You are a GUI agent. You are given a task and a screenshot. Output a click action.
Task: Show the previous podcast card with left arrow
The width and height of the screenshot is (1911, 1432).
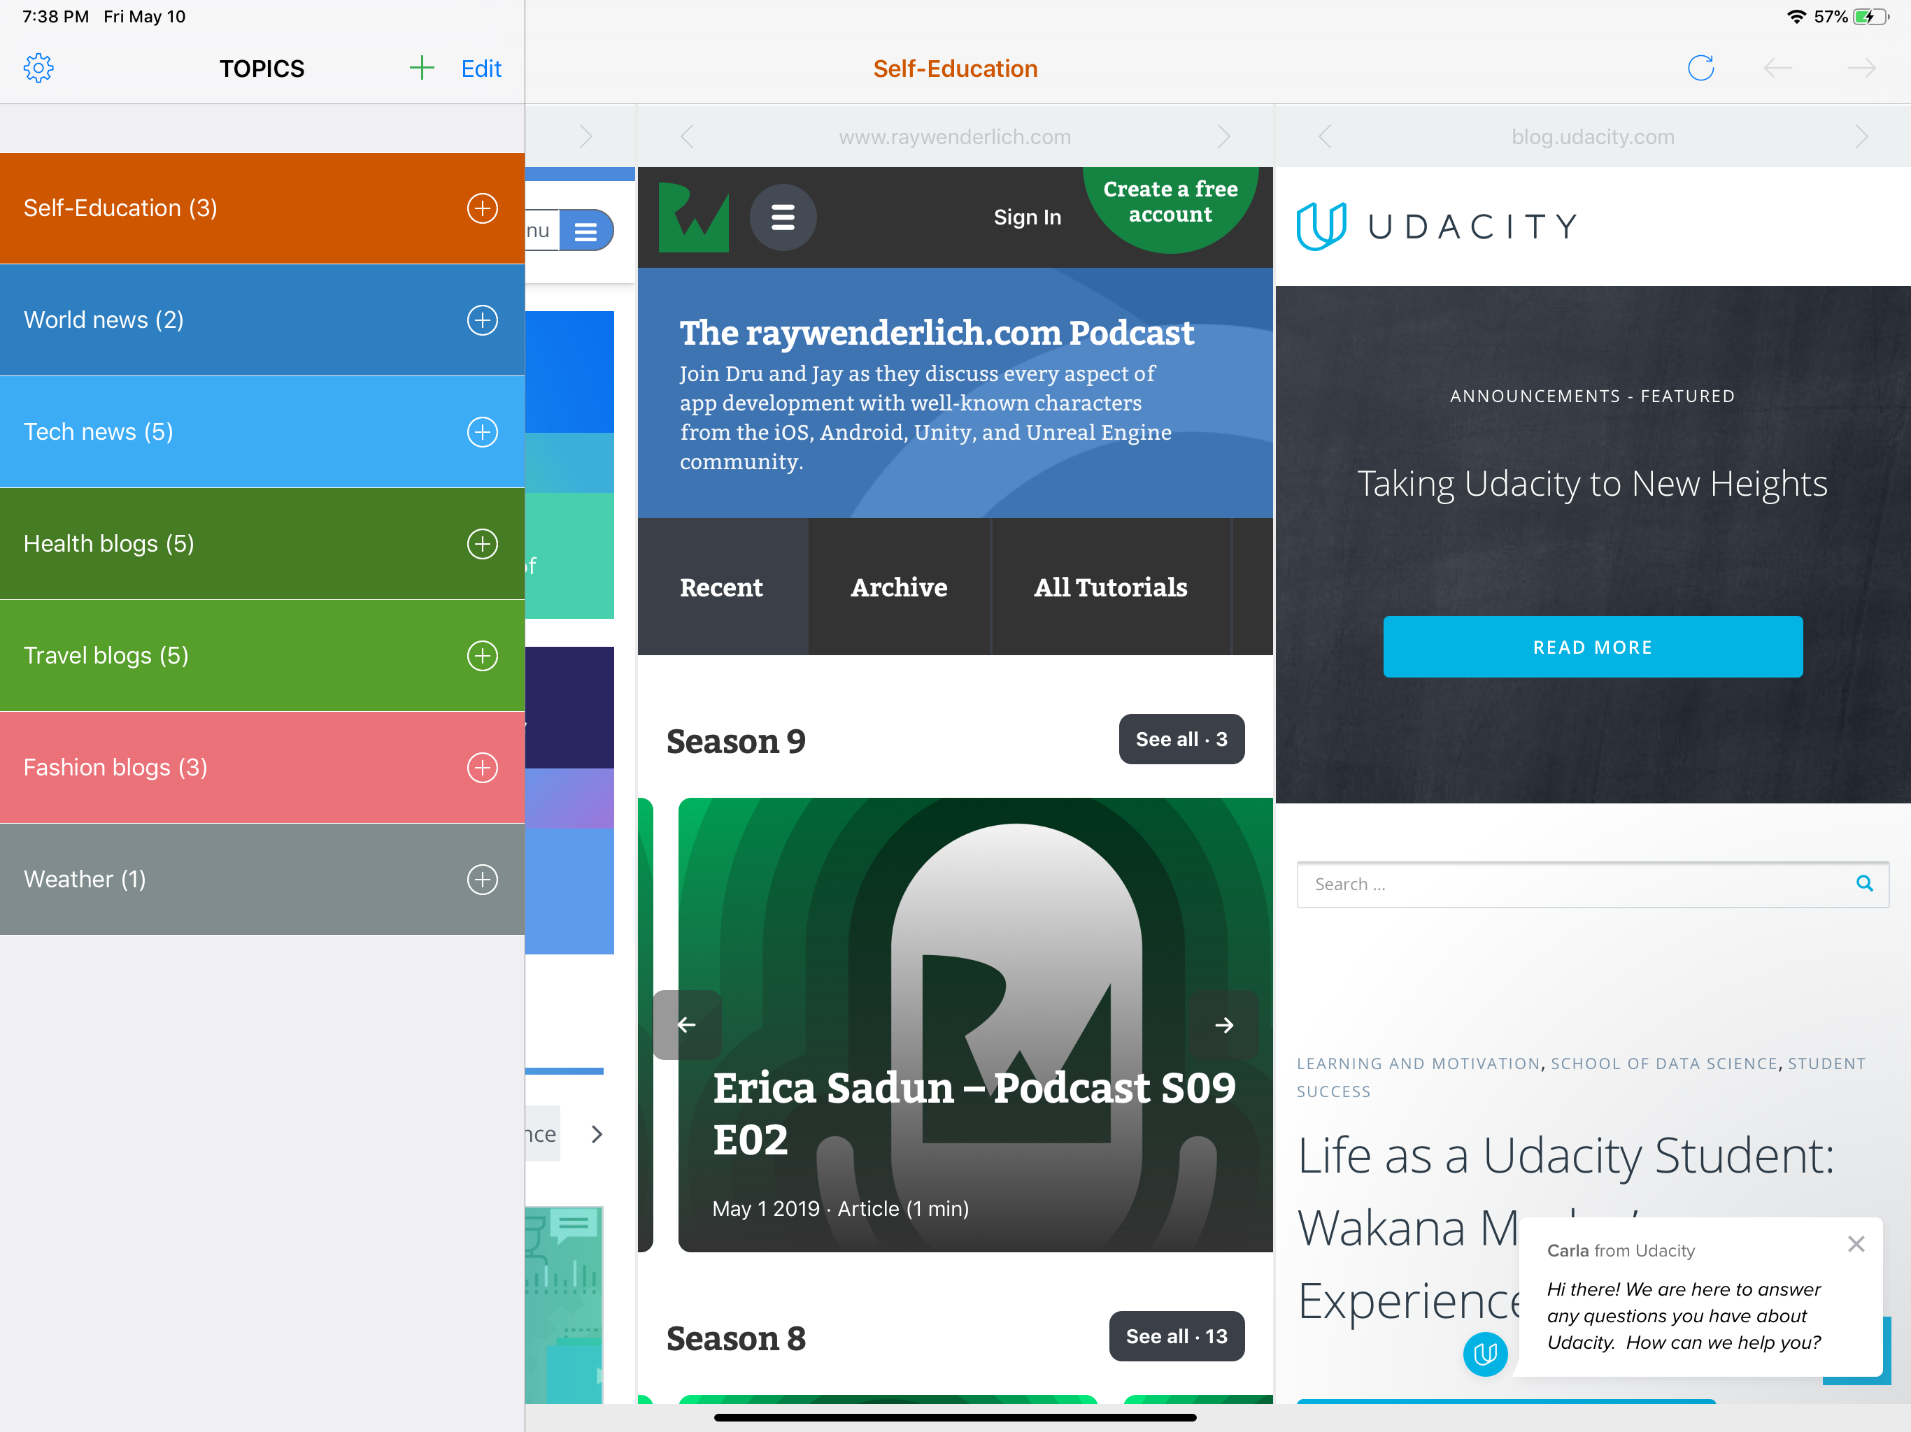pyautogui.click(x=687, y=1024)
